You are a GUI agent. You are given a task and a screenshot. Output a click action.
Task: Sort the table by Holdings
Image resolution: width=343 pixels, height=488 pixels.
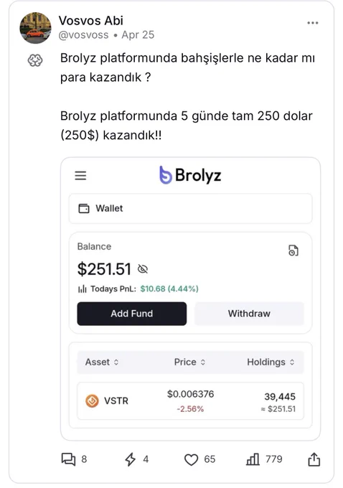271,362
